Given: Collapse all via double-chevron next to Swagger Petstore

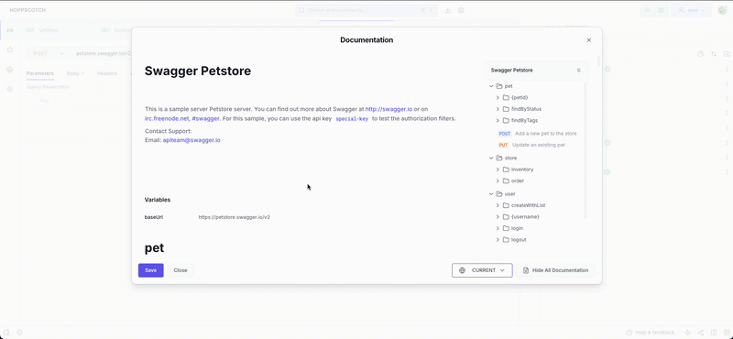Looking at the screenshot, I should (578, 71).
